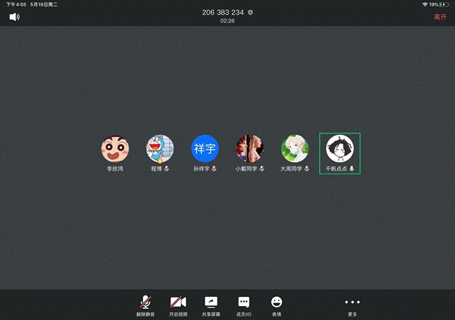Tap the battery indicator in status bar
Viewport: 455px width, 320px height.
[x=445, y=4]
